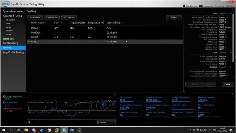Image resolution: width=236 pixels, height=133 pixels.
Task: Click the magnifier icon above monitor stats
Action: [233, 94]
